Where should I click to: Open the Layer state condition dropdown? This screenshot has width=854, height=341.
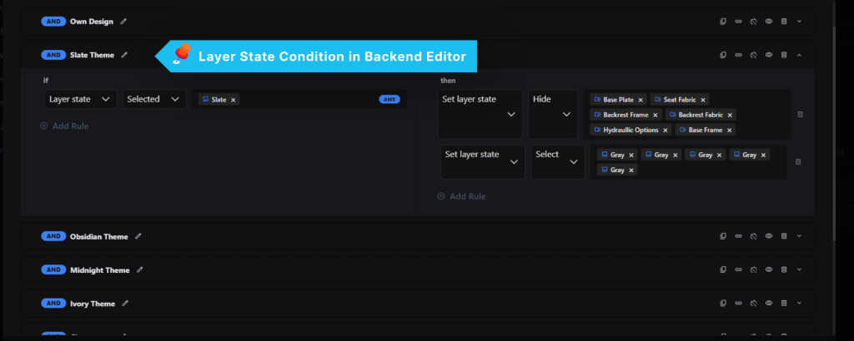click(x=81, y=99)
